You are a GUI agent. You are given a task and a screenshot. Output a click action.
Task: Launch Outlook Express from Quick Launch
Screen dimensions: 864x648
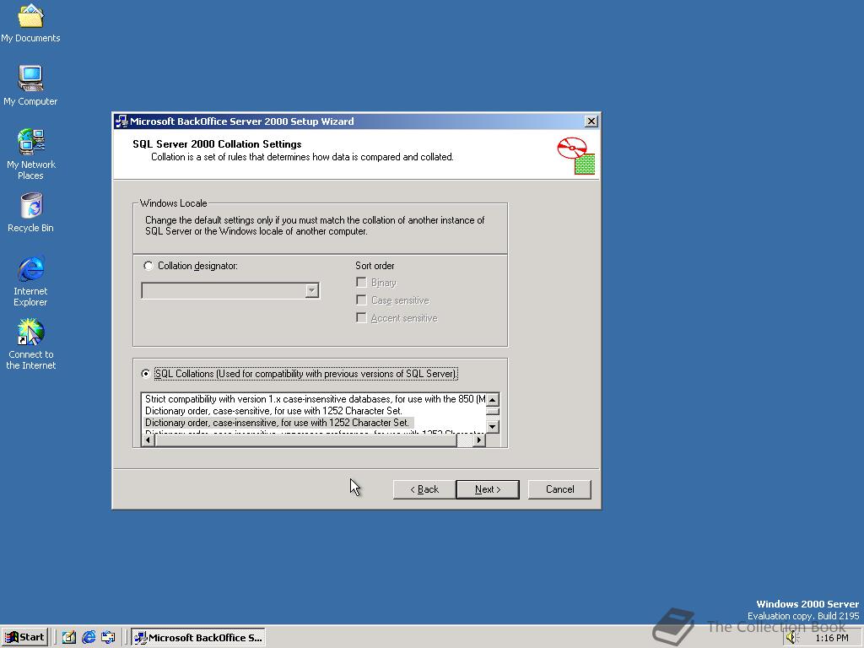point(108,637)
